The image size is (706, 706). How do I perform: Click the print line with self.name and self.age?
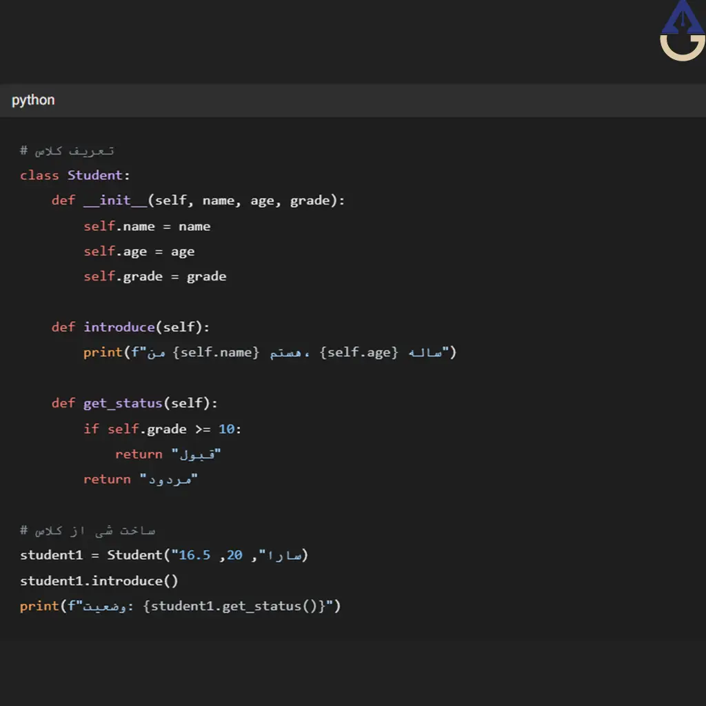270,352
